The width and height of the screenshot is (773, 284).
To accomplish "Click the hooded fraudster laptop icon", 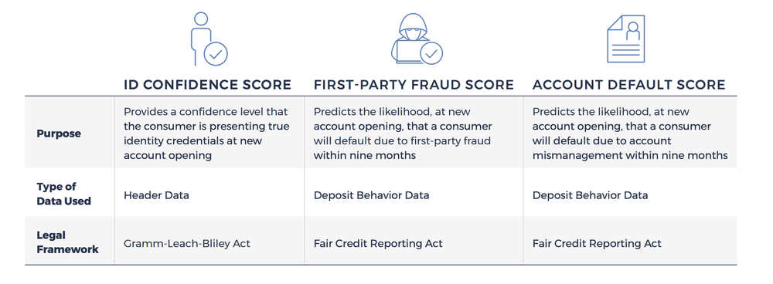I will coord(417,40).
